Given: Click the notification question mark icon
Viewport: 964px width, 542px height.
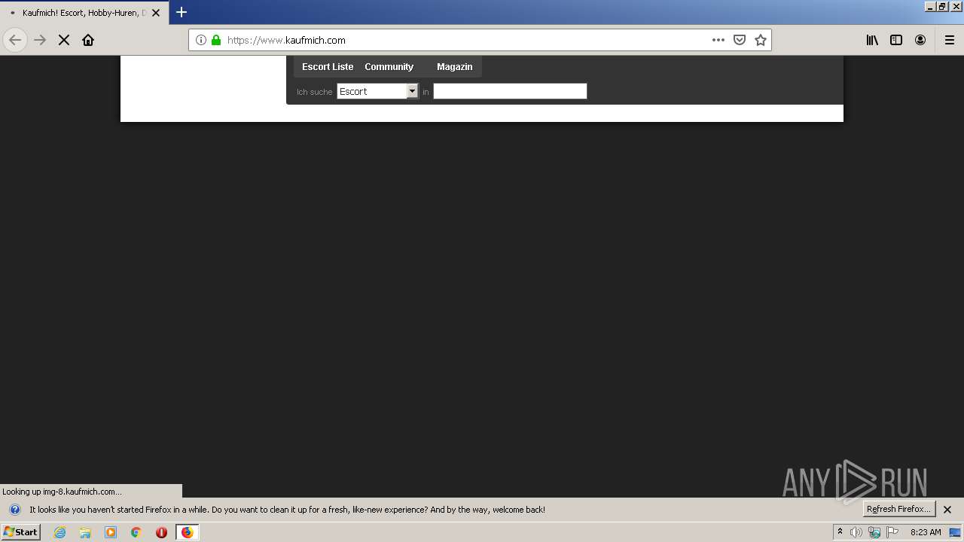Looking at the screenshot, I should click(14, 510).
